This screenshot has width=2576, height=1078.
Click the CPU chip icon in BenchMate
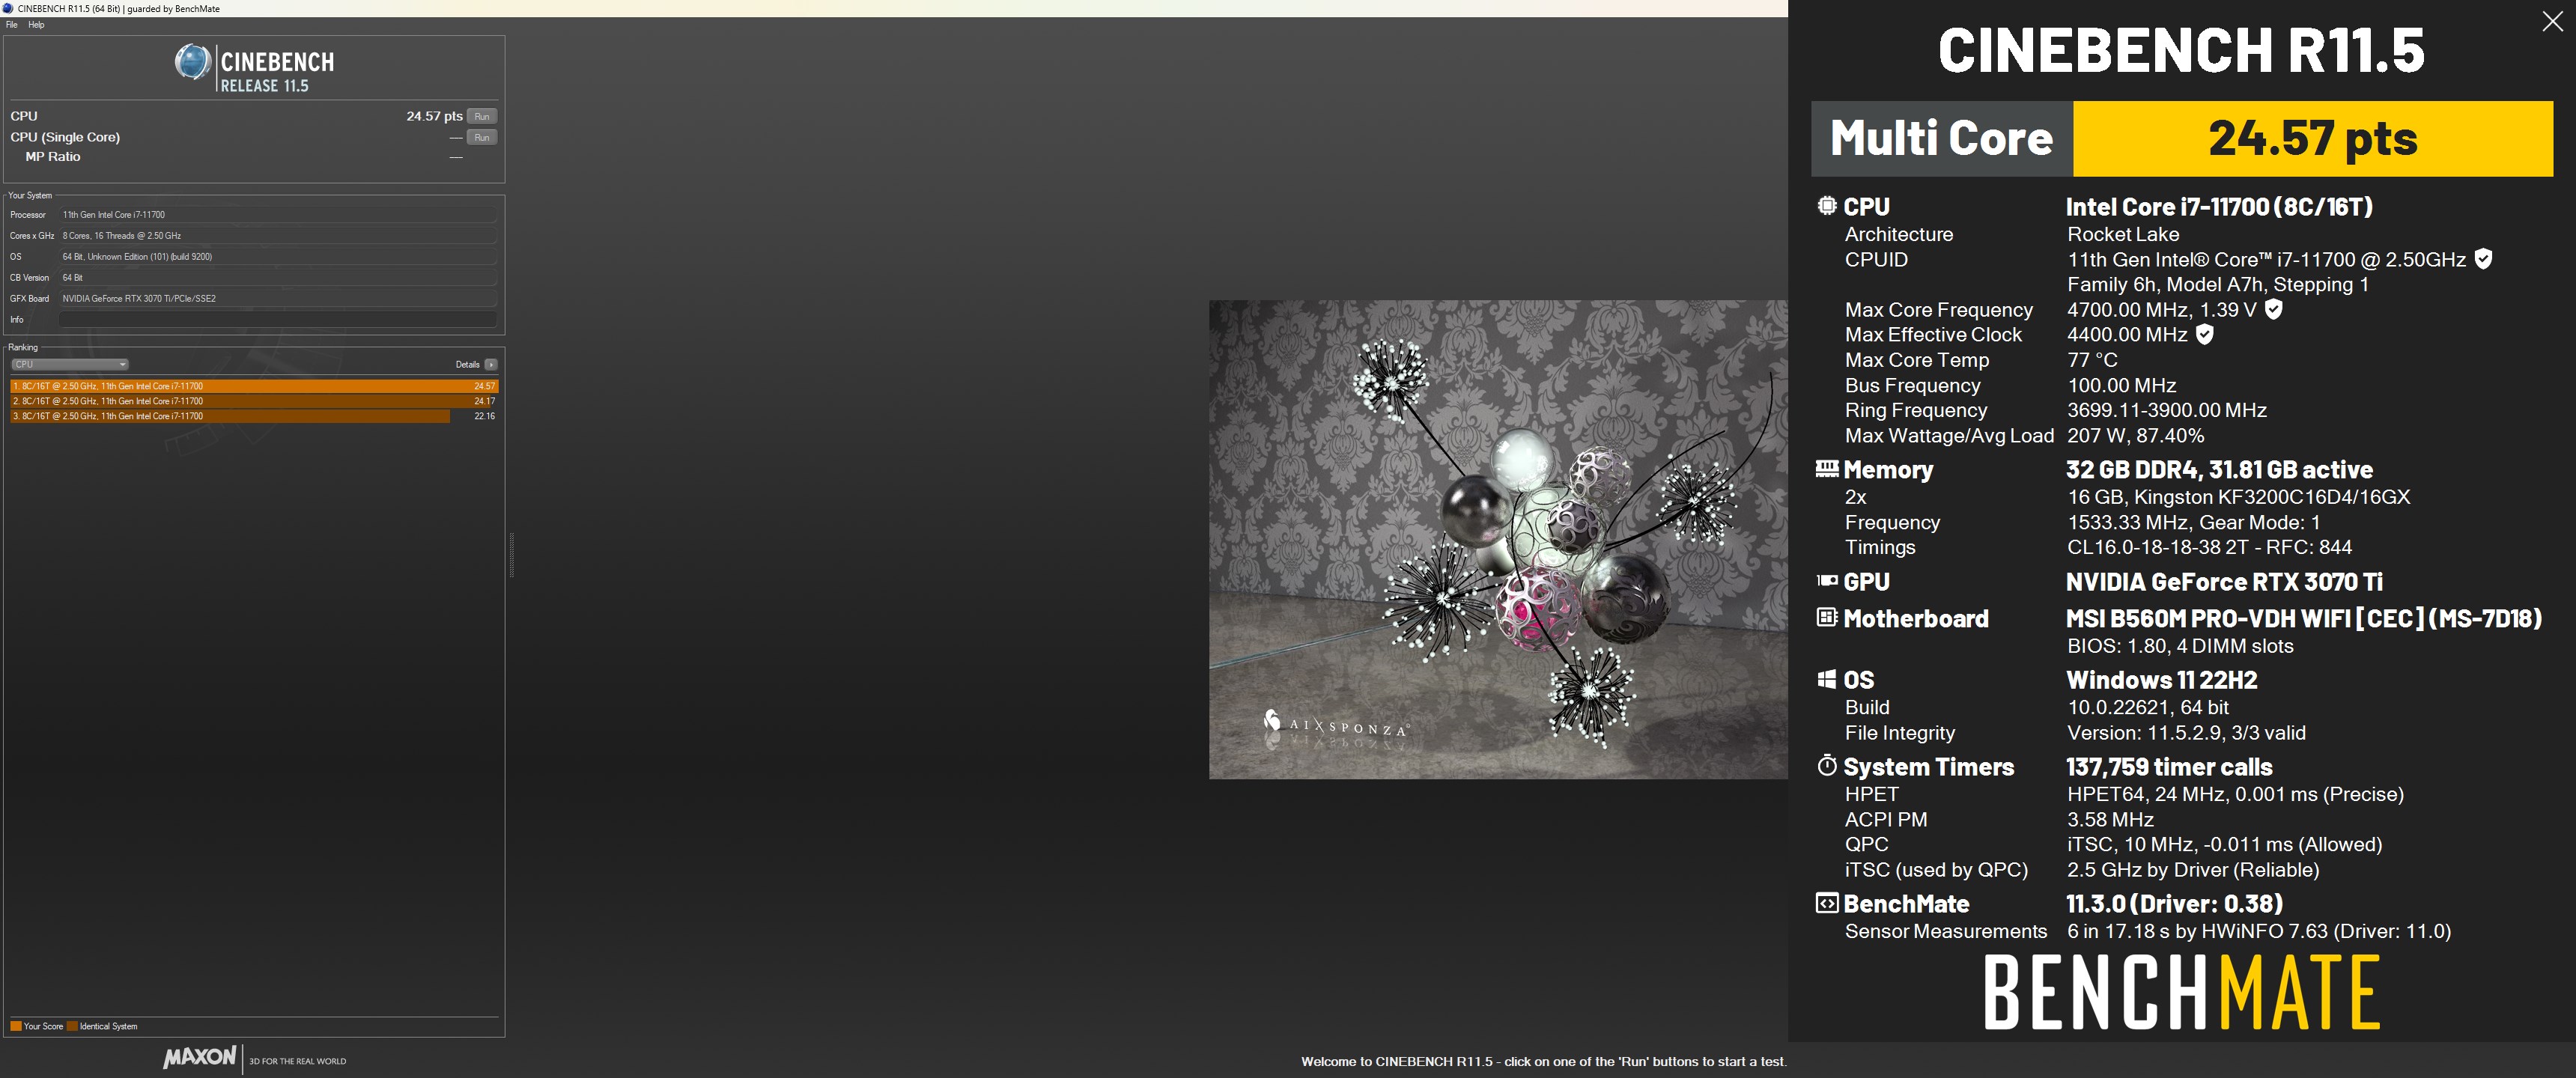point(1827,206)
